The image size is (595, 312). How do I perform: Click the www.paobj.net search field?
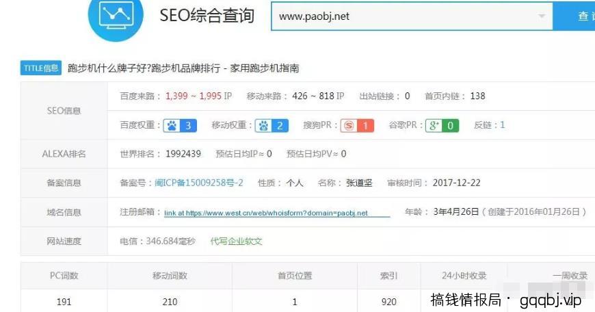[412, 16]
